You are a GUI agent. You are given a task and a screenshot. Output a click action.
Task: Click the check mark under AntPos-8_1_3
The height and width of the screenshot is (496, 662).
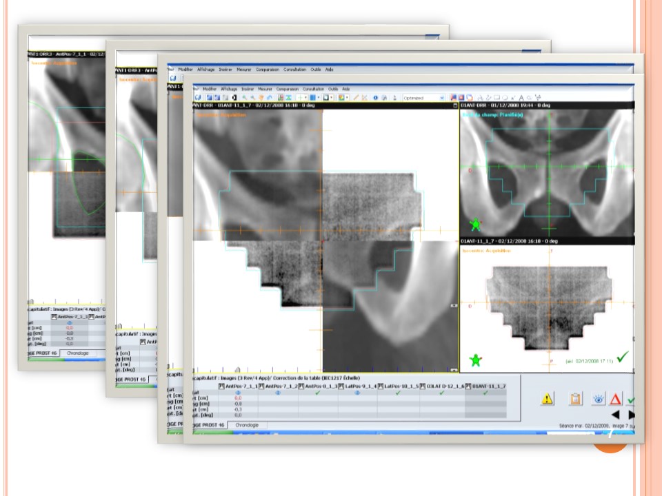point(318,393)
